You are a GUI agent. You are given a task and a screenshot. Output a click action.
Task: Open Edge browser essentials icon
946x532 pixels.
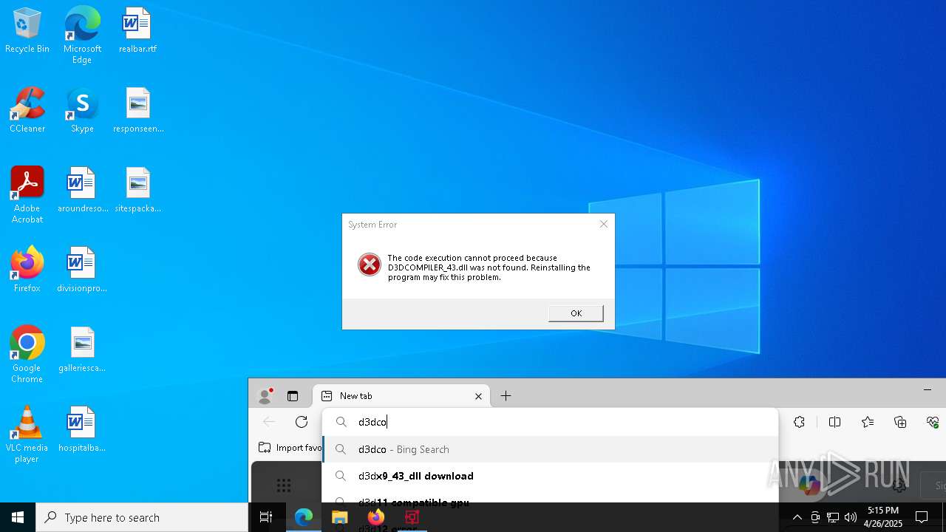pos(933,422)
